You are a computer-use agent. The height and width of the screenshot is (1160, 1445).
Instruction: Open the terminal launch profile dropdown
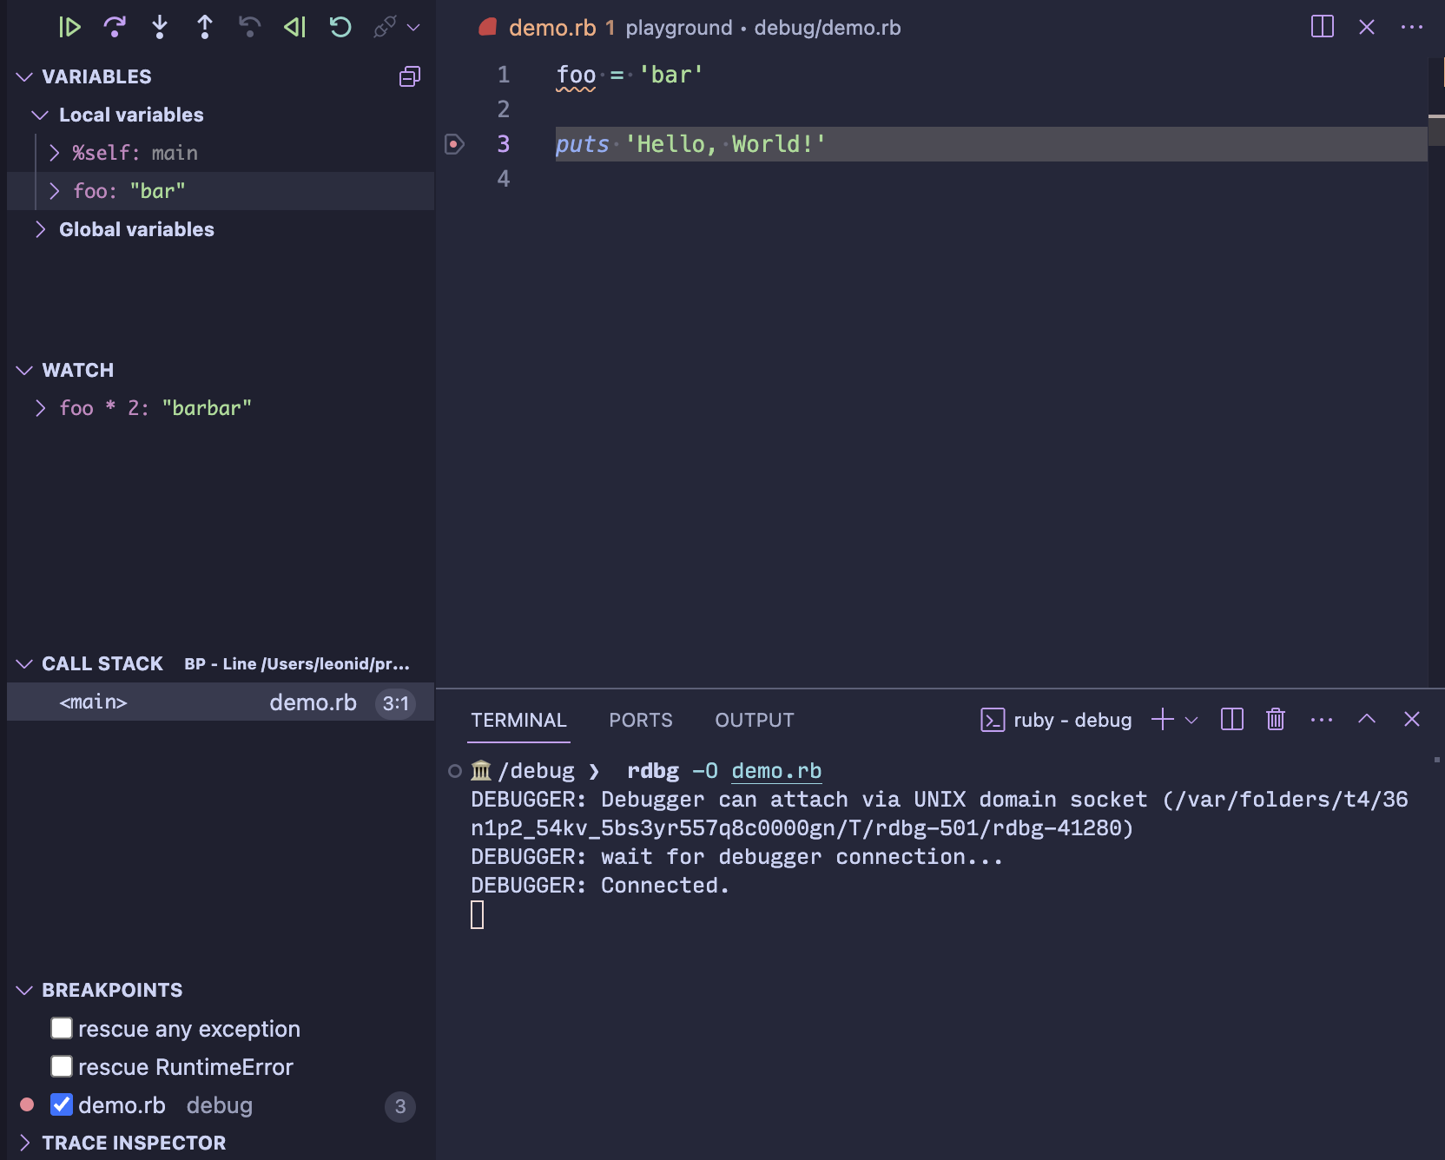click(x=1191, y=720)
